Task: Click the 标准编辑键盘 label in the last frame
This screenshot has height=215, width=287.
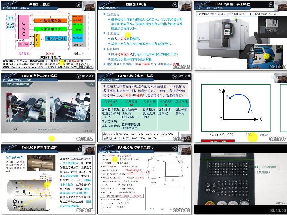Action: click(269, 167)
